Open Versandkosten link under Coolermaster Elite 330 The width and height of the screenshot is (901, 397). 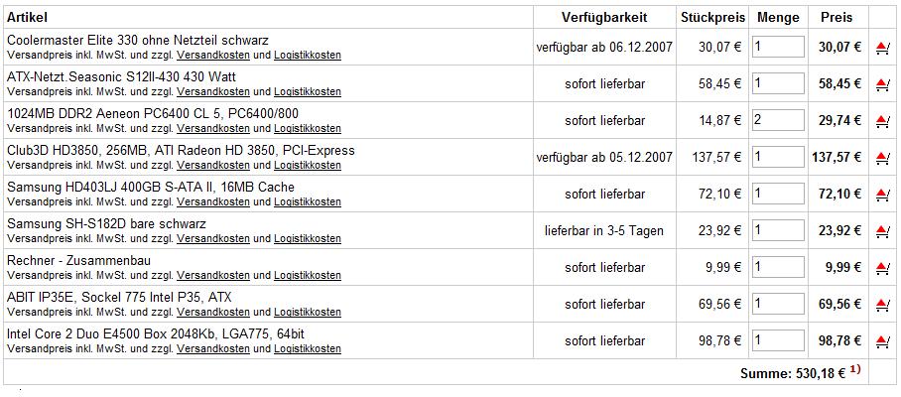click(213, 56)
